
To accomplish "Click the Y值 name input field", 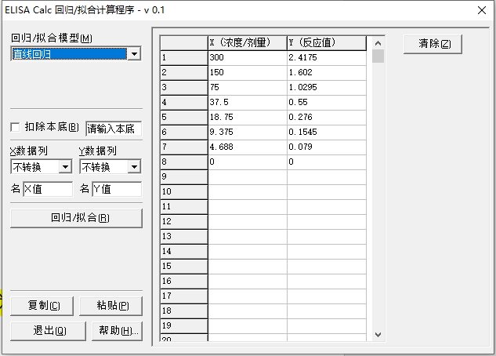I will [117, 189].
